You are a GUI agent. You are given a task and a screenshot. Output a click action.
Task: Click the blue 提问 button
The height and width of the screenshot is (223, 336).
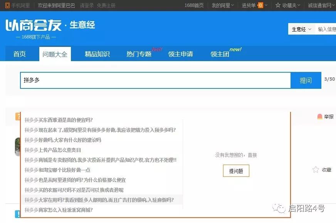(x=306, y=80)
